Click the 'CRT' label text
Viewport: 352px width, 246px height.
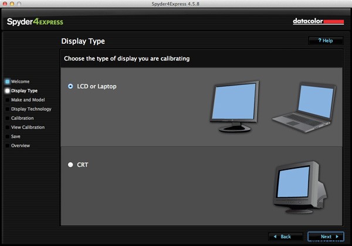(x=82, y=165)
